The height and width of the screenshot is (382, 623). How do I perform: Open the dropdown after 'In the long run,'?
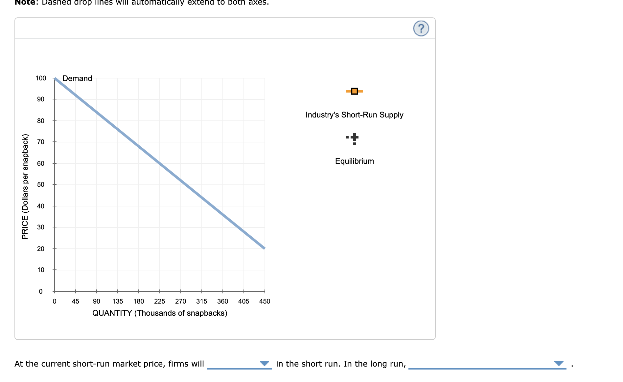pos(486,364)
